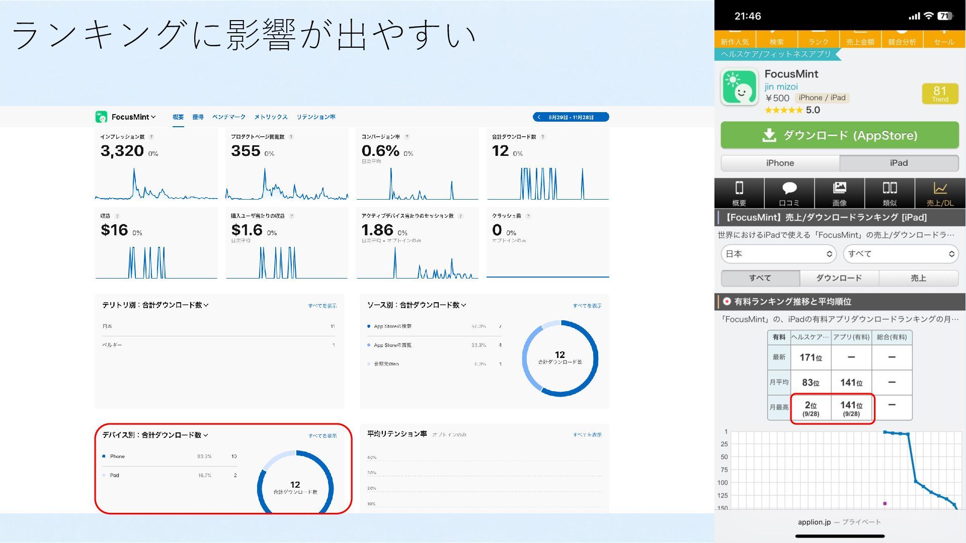Image resolution: width=966 pixels, height=543 pixels.
Task: Open the すべて category dropdown
Action: point(901,254)
